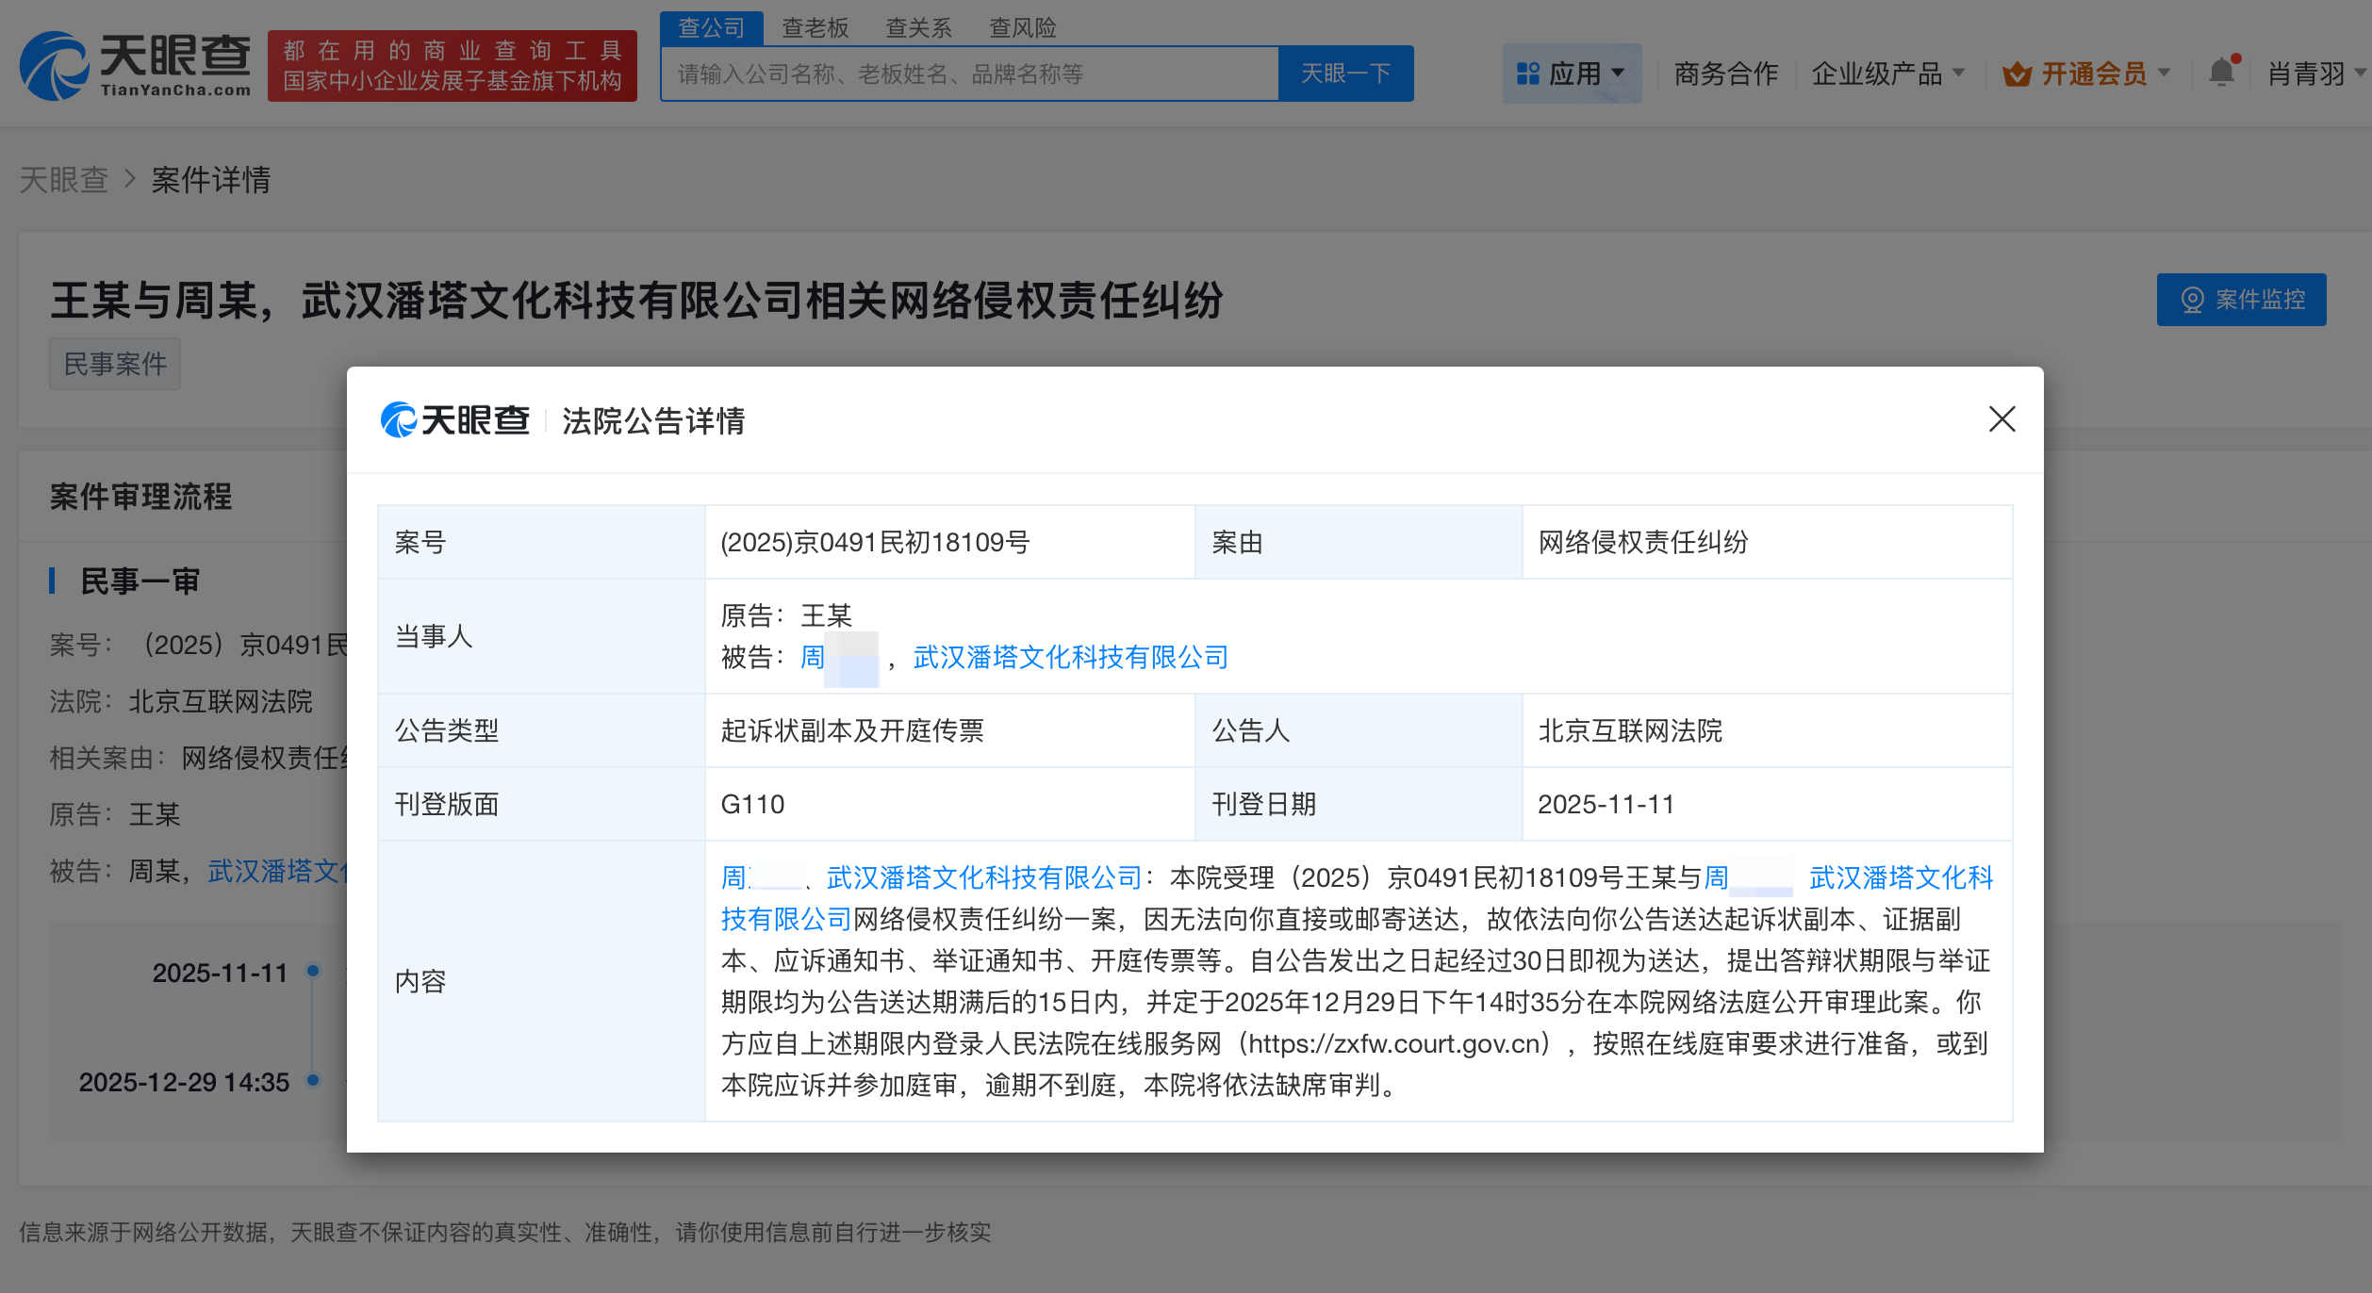Click the notification red dot indicator
This screenshot has width=2372, height=1293.
coord(2236,58)
